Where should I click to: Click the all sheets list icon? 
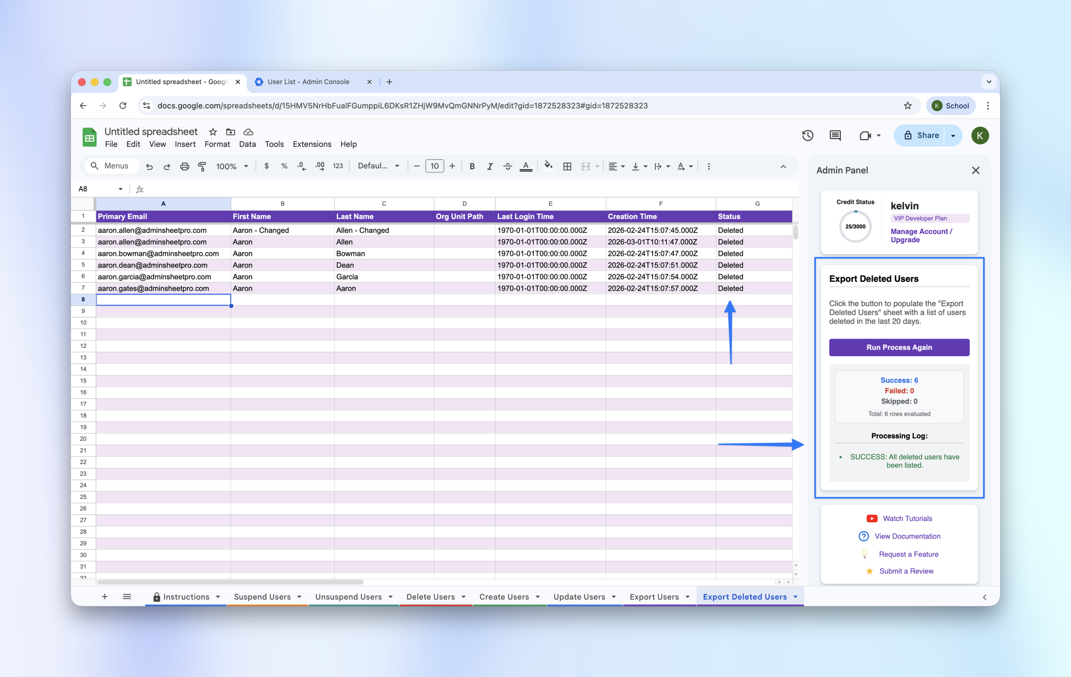tap(127, 597)
